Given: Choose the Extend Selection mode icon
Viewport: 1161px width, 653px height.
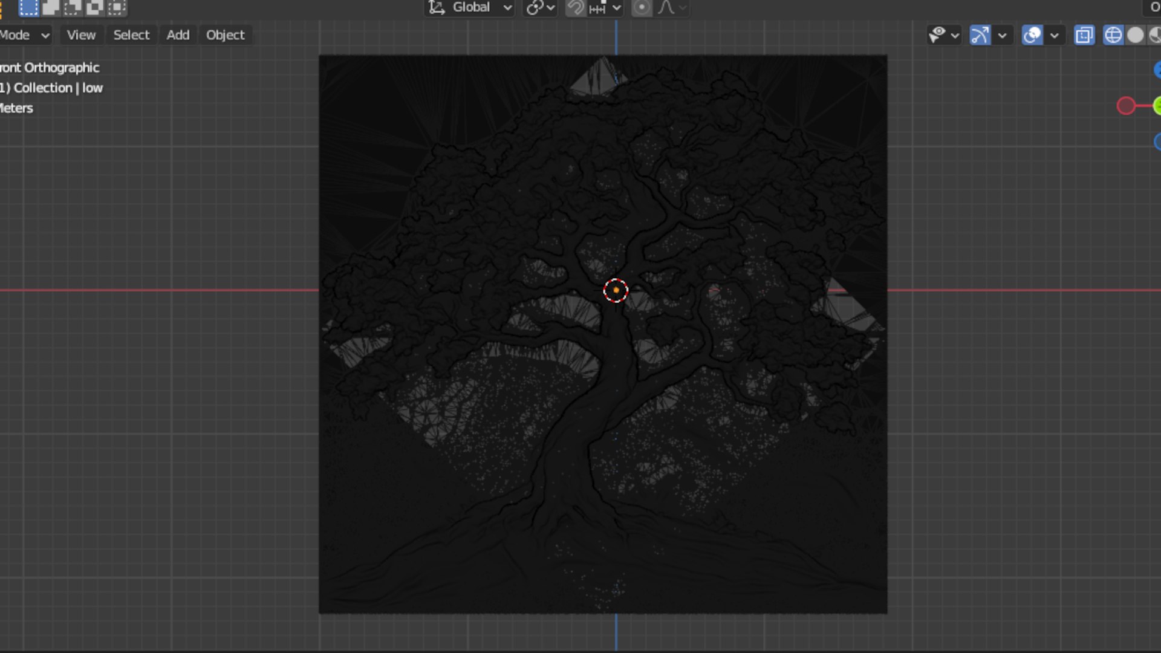Looking at the screenshot, I should click(x=51, y=7).
